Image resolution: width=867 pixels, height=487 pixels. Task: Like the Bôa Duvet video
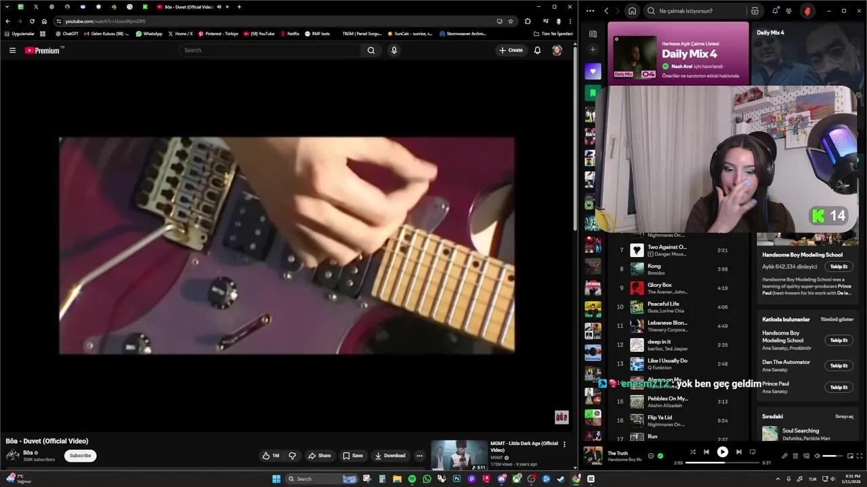[271, 455]
